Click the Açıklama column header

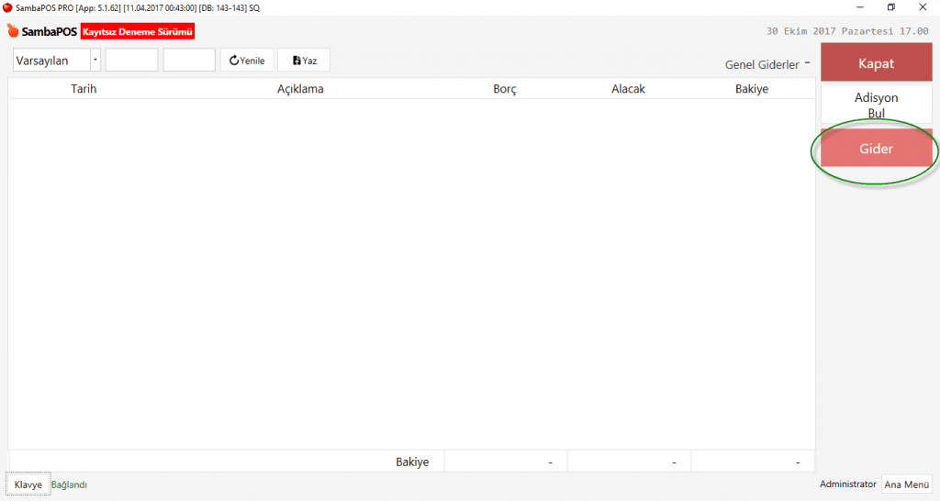click(x=300, y=89)
